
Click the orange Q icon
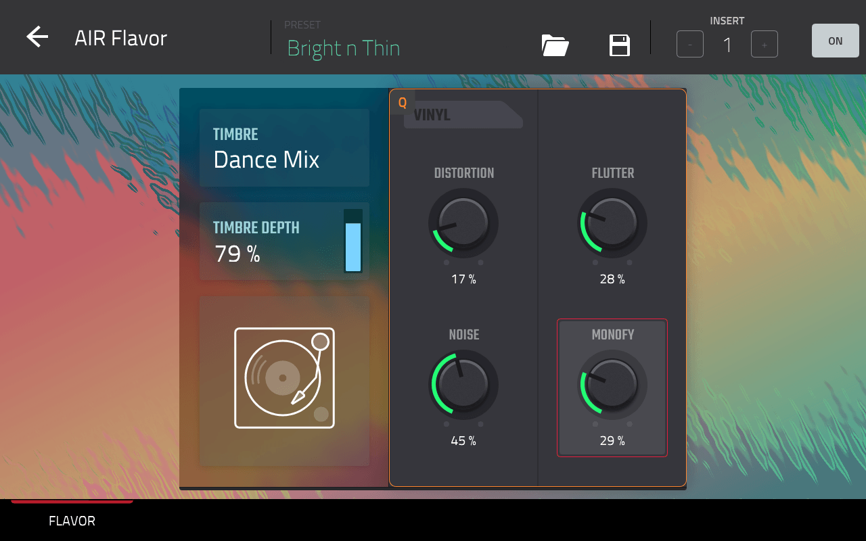(x=403, y=103)
